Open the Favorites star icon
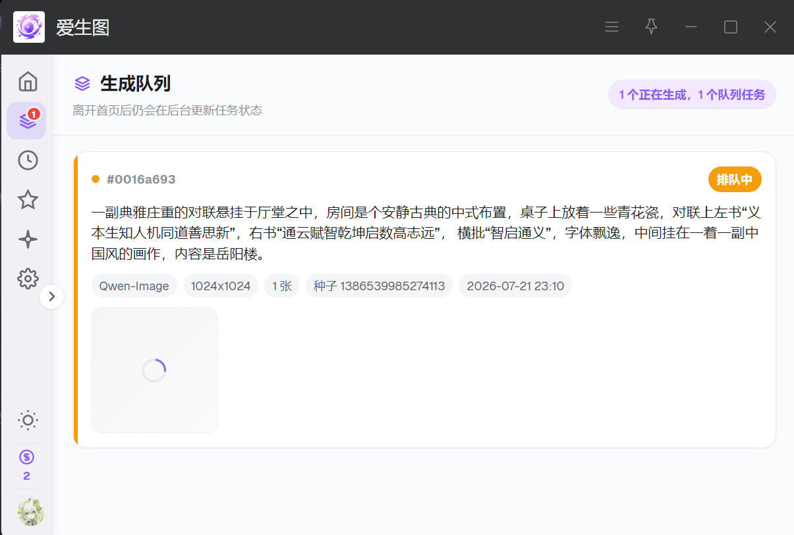Screen dimensions: 794x535 click(x=28, y=199)
